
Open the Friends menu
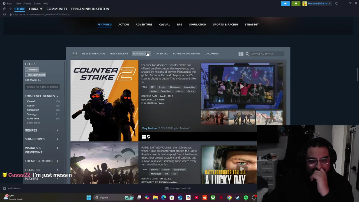click(27, 3)
